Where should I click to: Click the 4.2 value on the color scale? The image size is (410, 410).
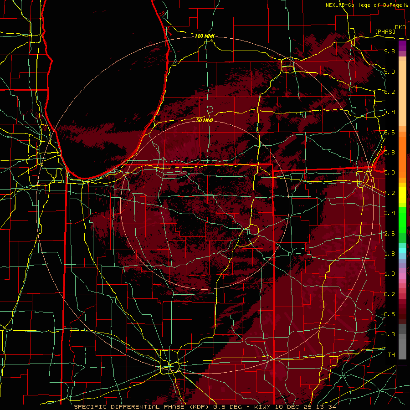click(x=389, y=193)
